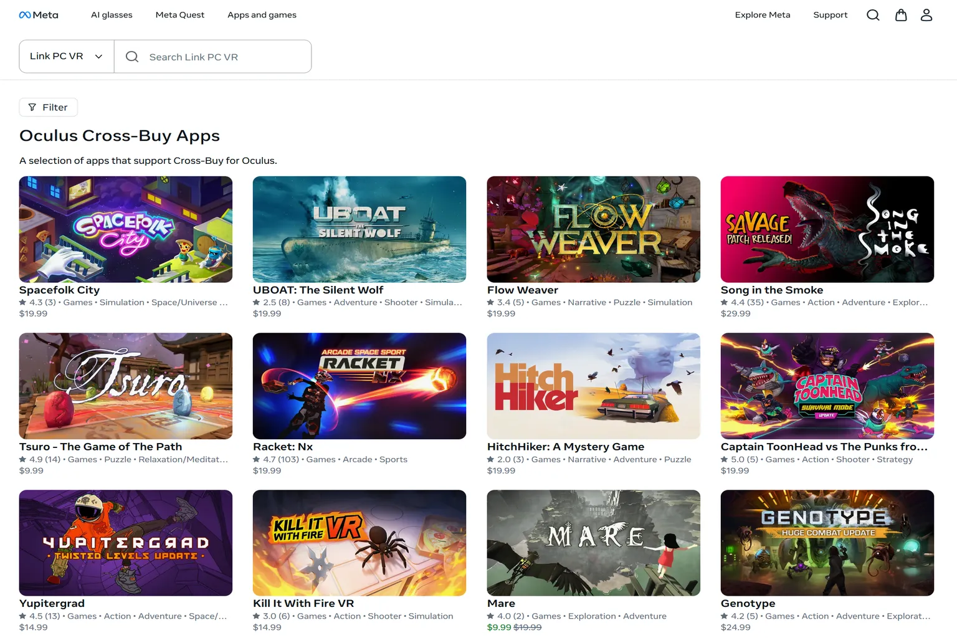957x638 pixels.
Task: Click the Oculus Cross-Buy Apps heading
Action: coord(120,135)
